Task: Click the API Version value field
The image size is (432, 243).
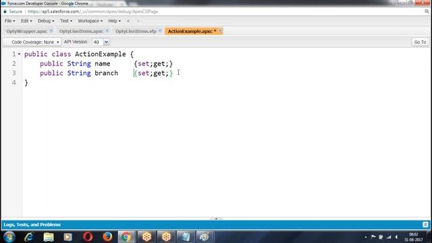Action: [98, 42]
